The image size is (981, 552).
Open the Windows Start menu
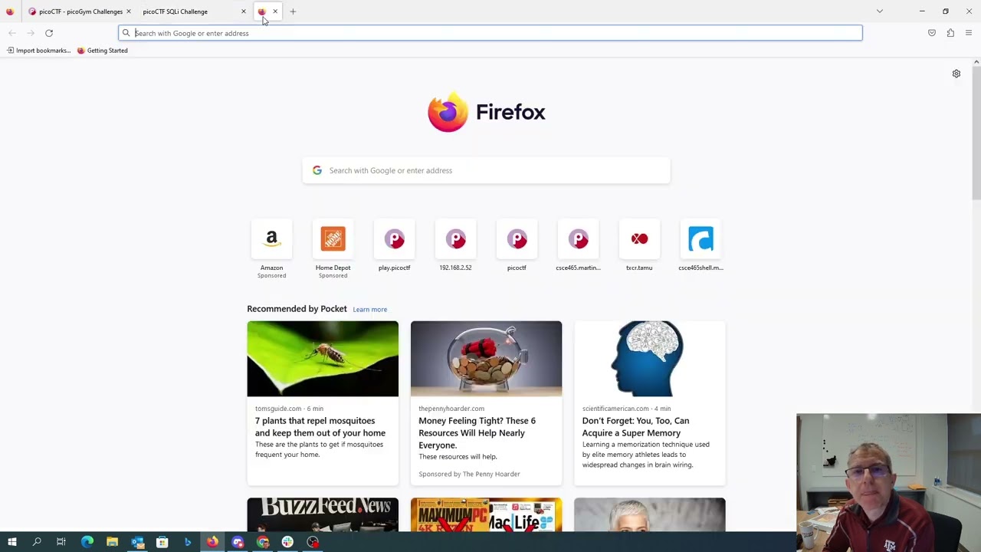click(12, 542)
